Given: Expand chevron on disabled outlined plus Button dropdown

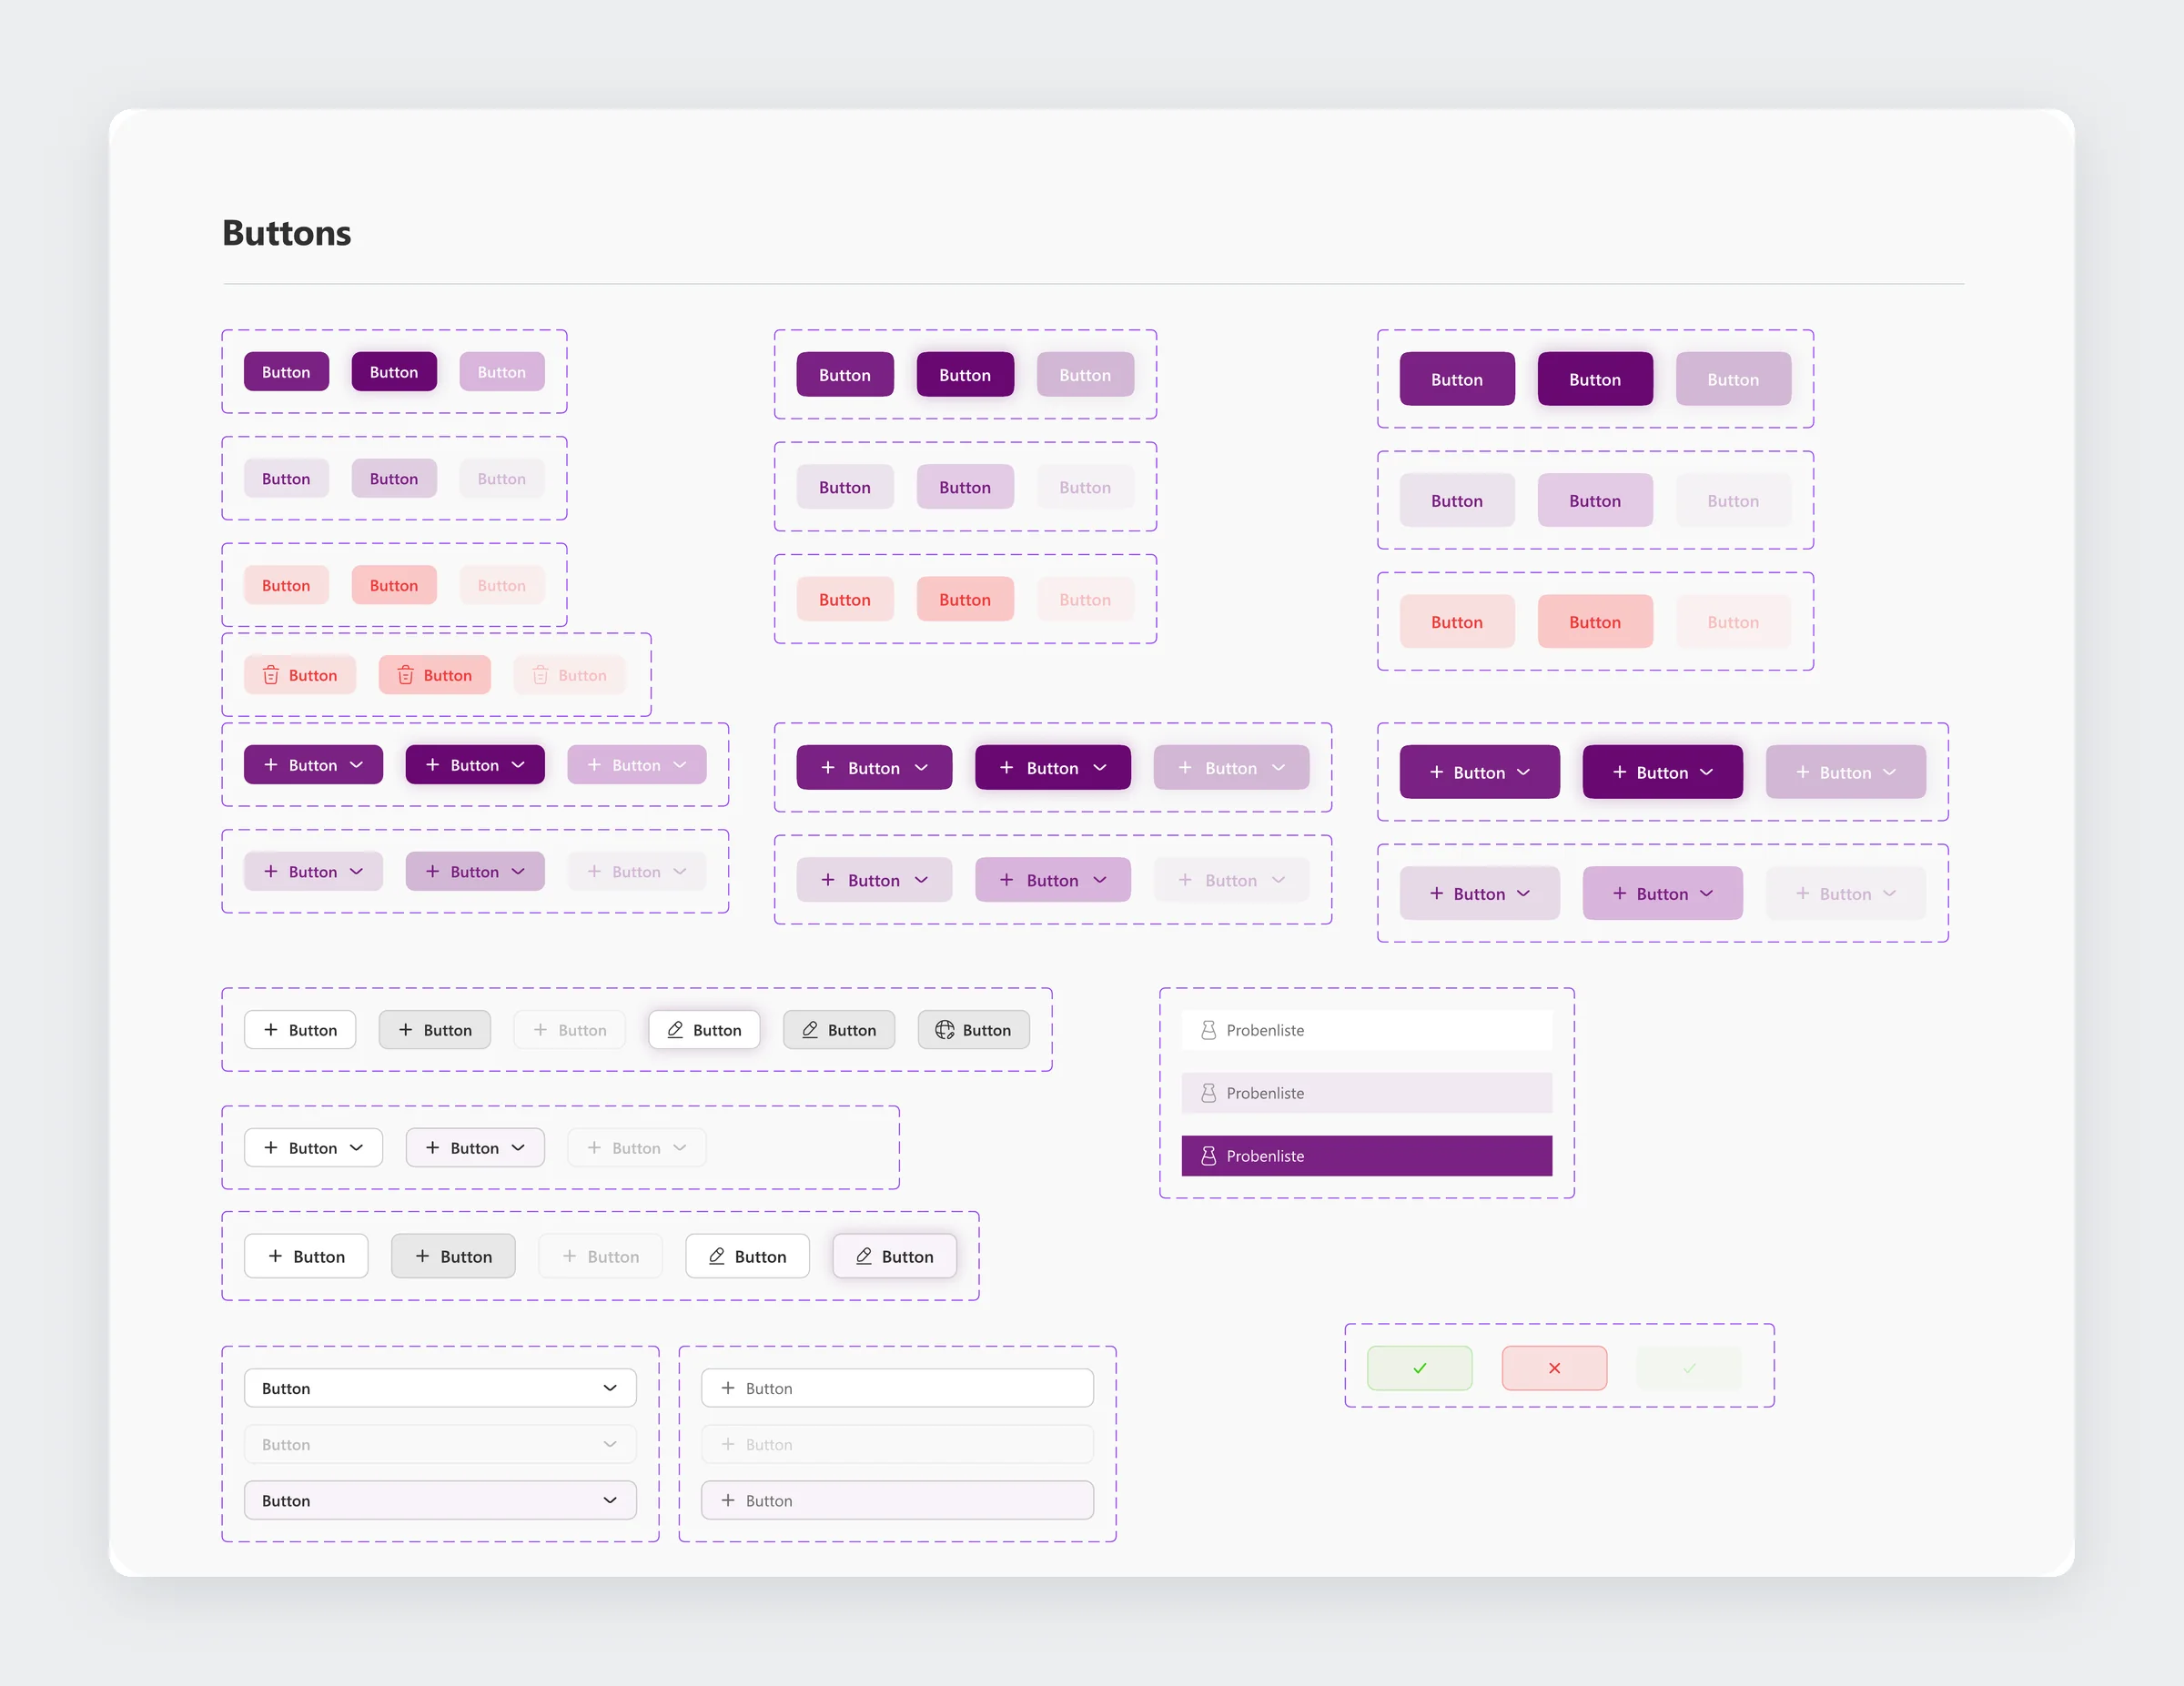Looking at the screenshot, I should click(680, 1148).
